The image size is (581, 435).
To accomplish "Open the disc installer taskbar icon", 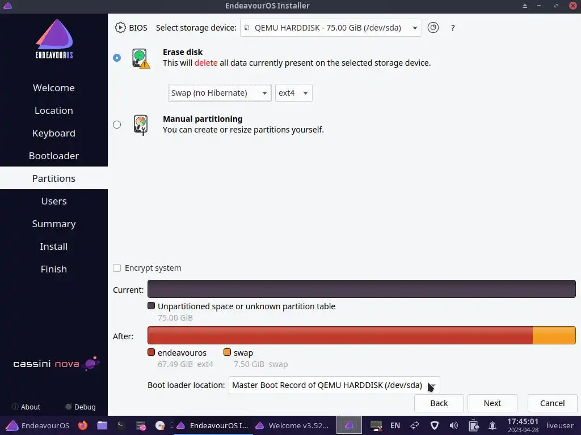I will pyautogui.click(x=159, y=426).
